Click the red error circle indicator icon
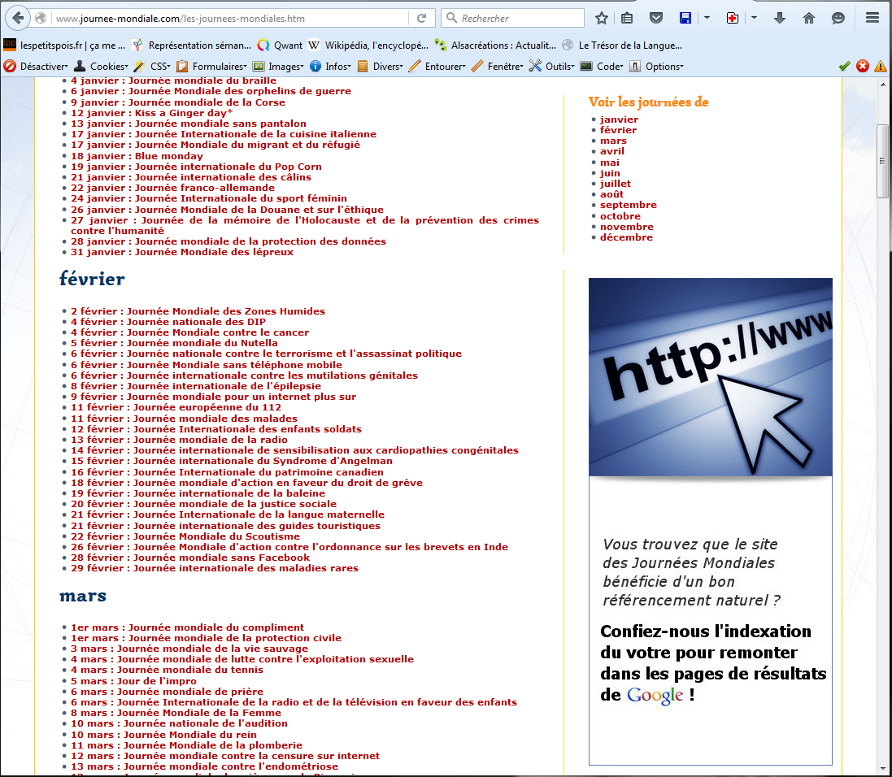 [863, 67]
